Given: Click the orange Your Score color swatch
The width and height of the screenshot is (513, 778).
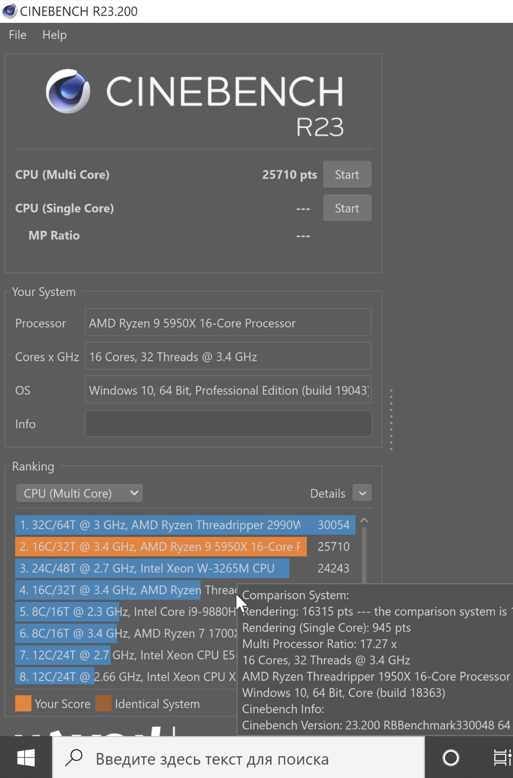Looking at the screenshot, I should [x=23, y=703].
